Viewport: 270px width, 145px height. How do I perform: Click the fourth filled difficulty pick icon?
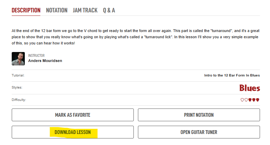click(254, 100)
